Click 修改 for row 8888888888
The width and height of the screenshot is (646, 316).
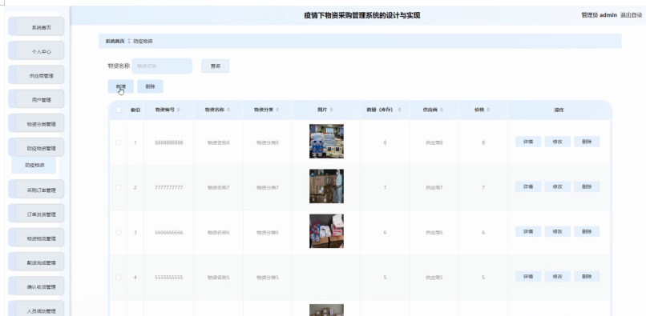point(557,142)
